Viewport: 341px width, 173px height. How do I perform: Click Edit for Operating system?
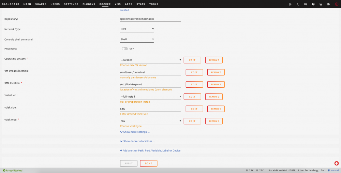pos(192,60)
